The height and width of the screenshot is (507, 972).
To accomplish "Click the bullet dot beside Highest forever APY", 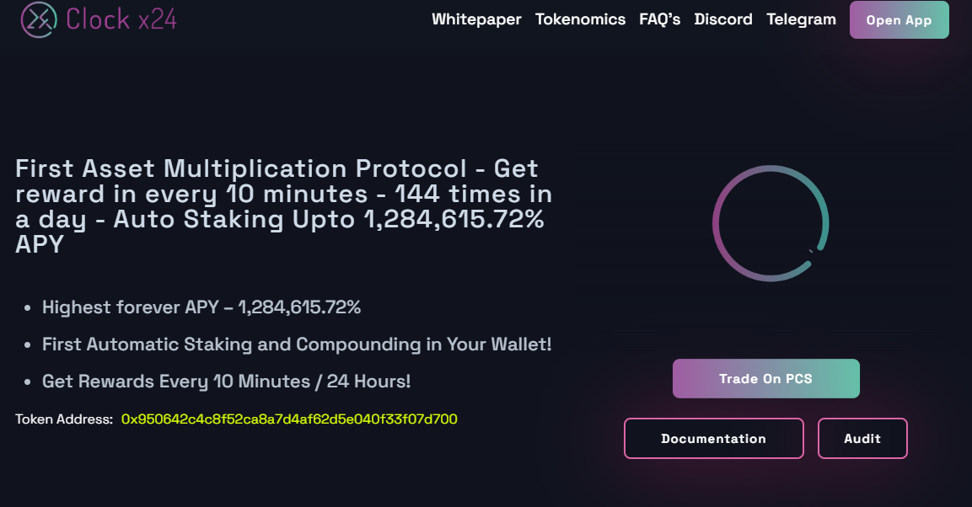I will click(x=28, y=308).
